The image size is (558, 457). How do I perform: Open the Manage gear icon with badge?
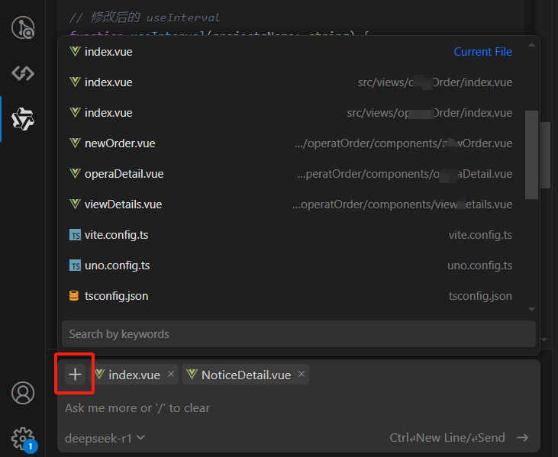24,439
